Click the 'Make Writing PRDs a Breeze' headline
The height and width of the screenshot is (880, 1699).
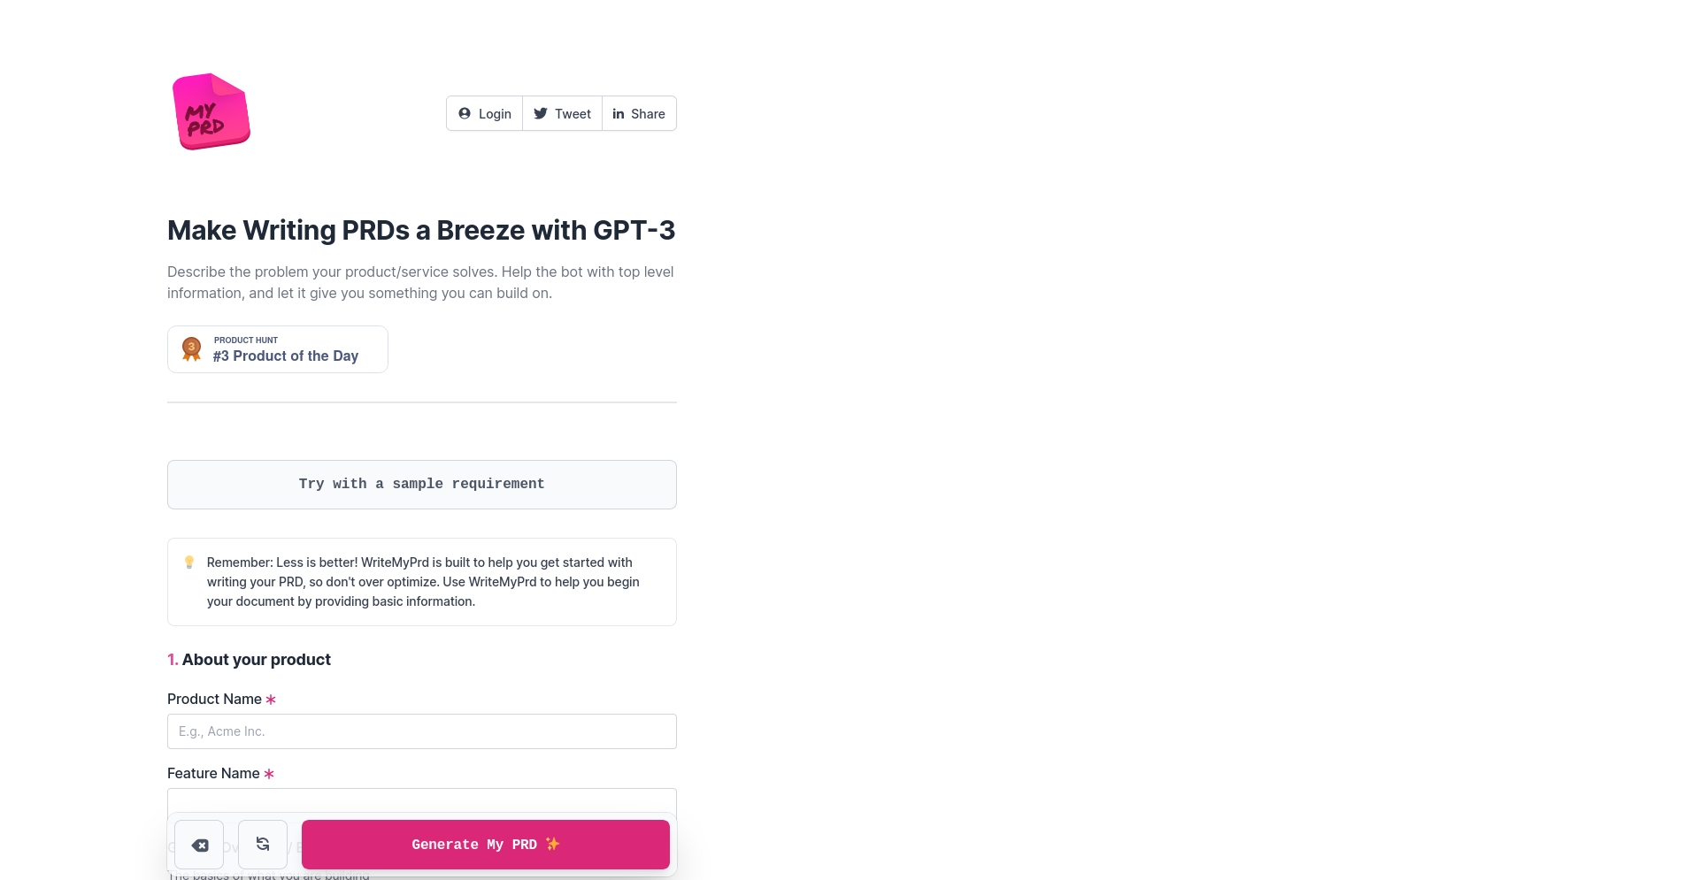[x=421, y=230]
